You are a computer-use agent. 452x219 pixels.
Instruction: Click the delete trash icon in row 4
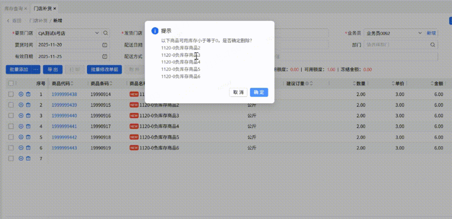click(x=28, y=126)
